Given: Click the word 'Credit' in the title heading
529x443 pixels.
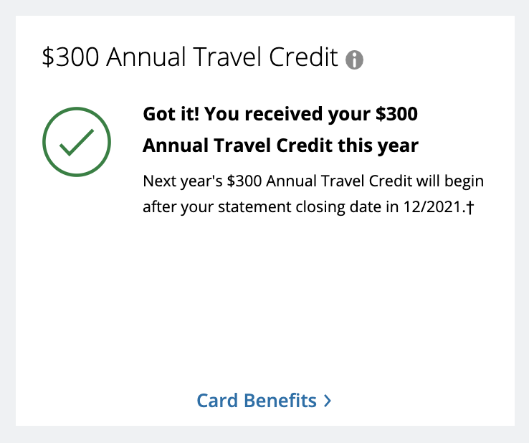Looking at the screenshot, I should point(303,57).
